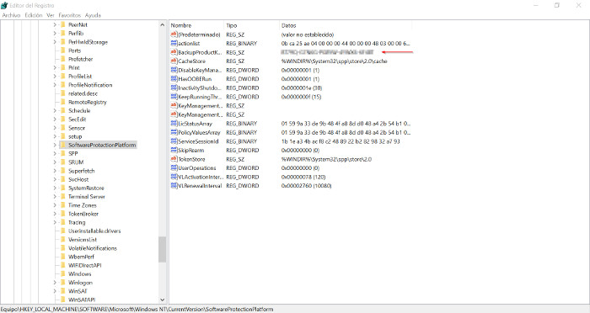Expand the SPP registry key
The image size is (590, 313).
pyautogui.click(x=55, y=153)
